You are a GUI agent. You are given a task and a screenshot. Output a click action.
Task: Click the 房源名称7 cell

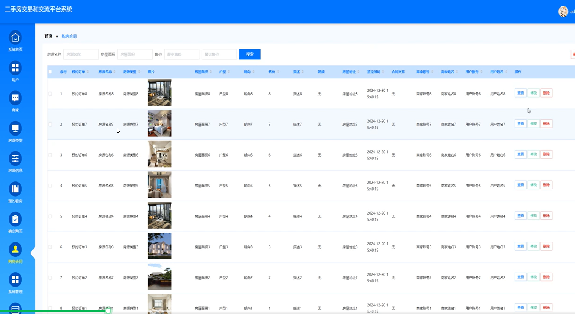click(x=106, y=125)
